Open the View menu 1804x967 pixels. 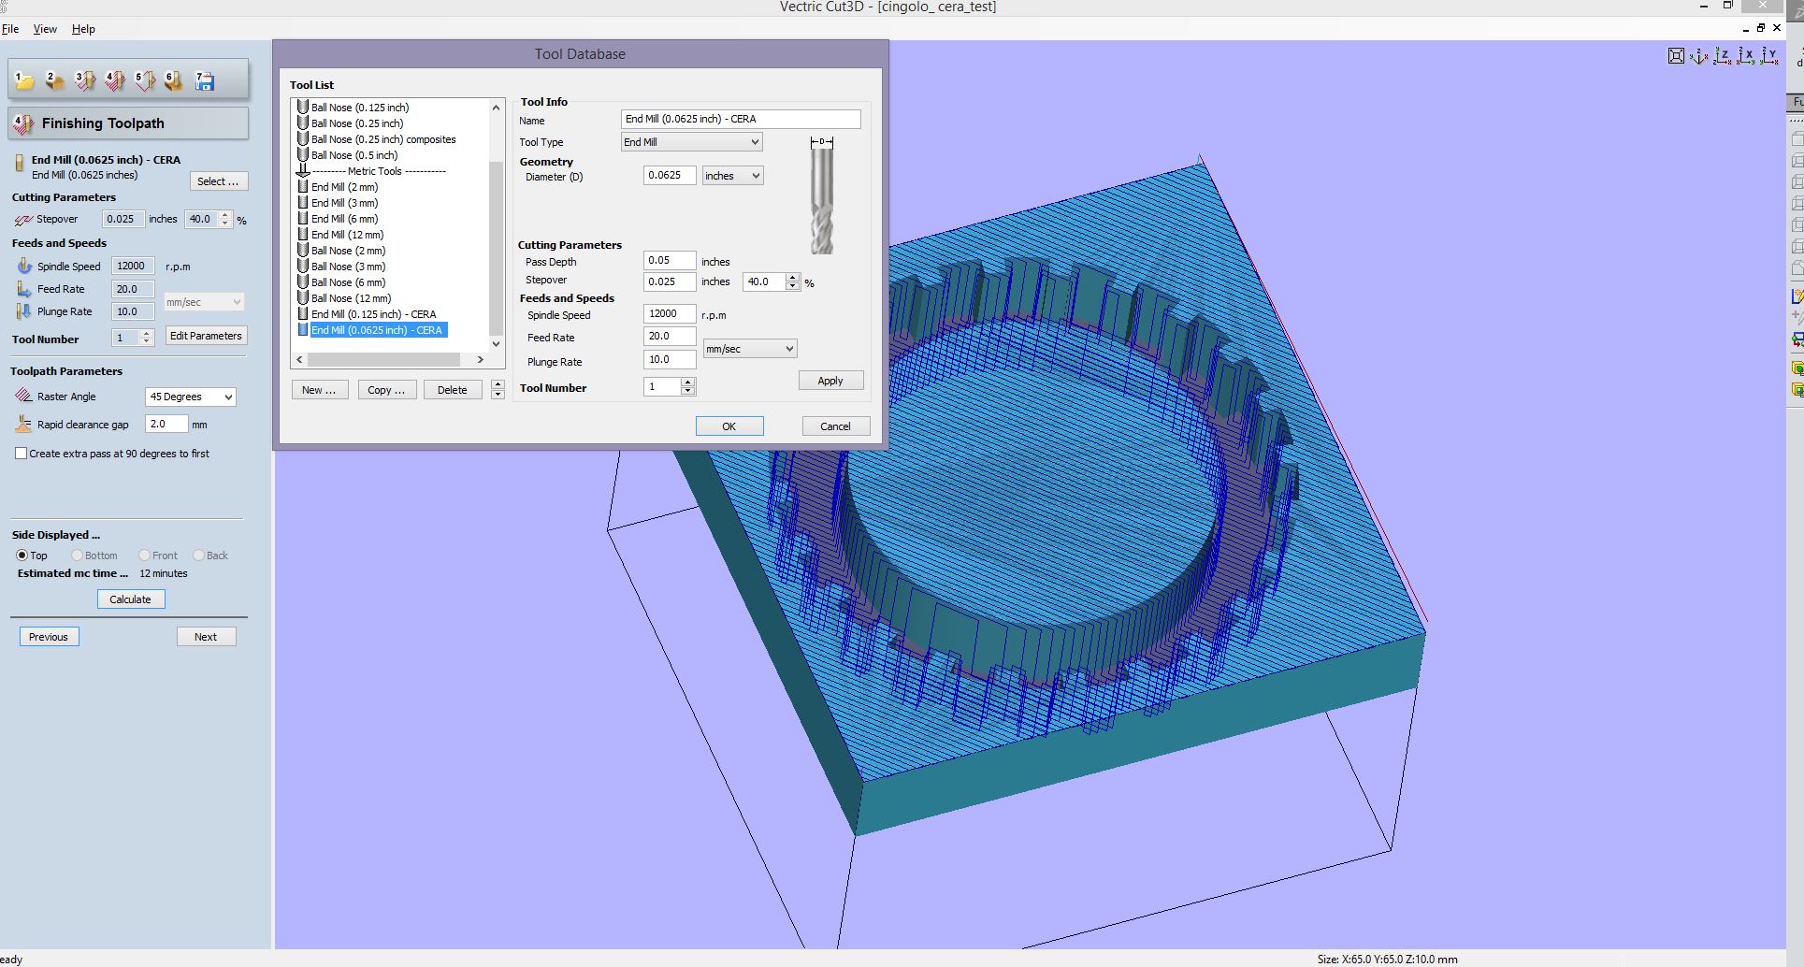coord(45,29)
